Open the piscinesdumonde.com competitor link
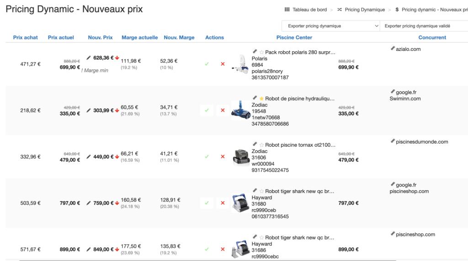Screen dimensions: 468x261 click(421, 142)
